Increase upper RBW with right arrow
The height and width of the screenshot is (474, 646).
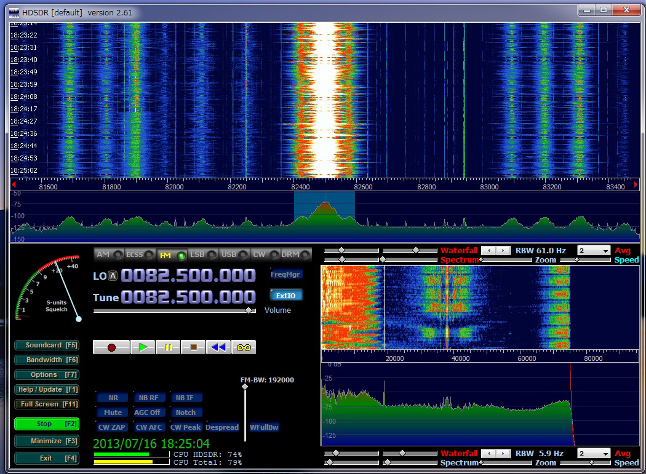coord(504,251)
